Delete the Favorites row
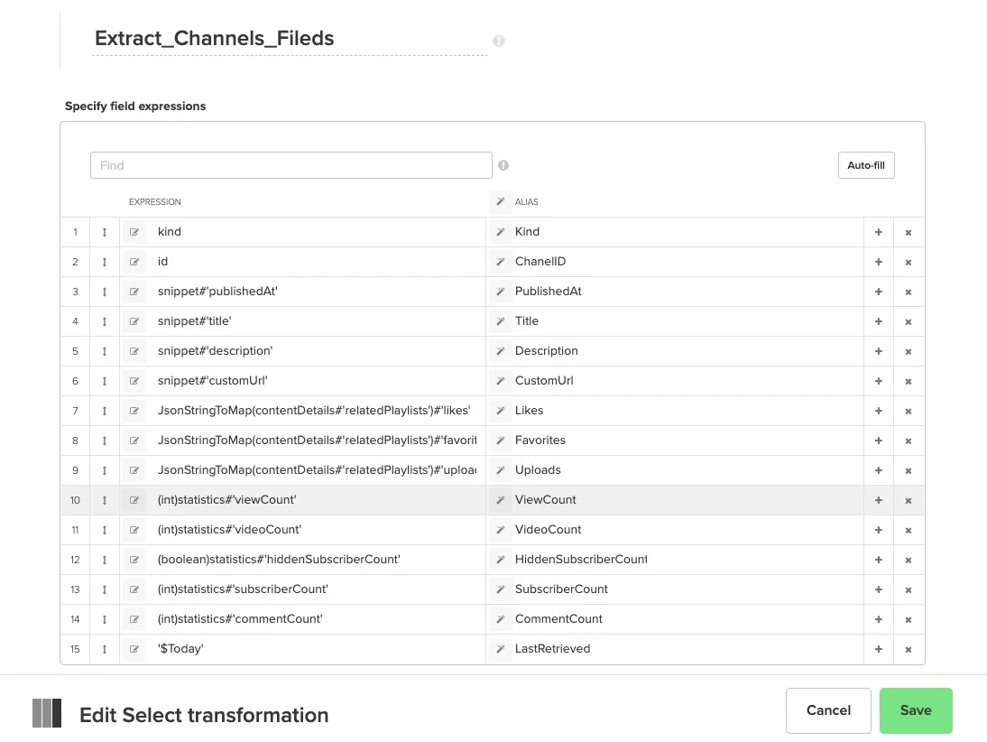 (908, 440)
